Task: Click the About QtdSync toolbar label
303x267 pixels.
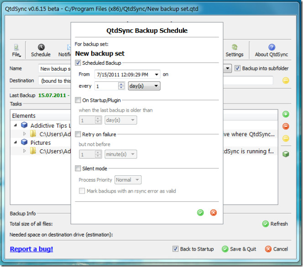Action: pos(272,54)
